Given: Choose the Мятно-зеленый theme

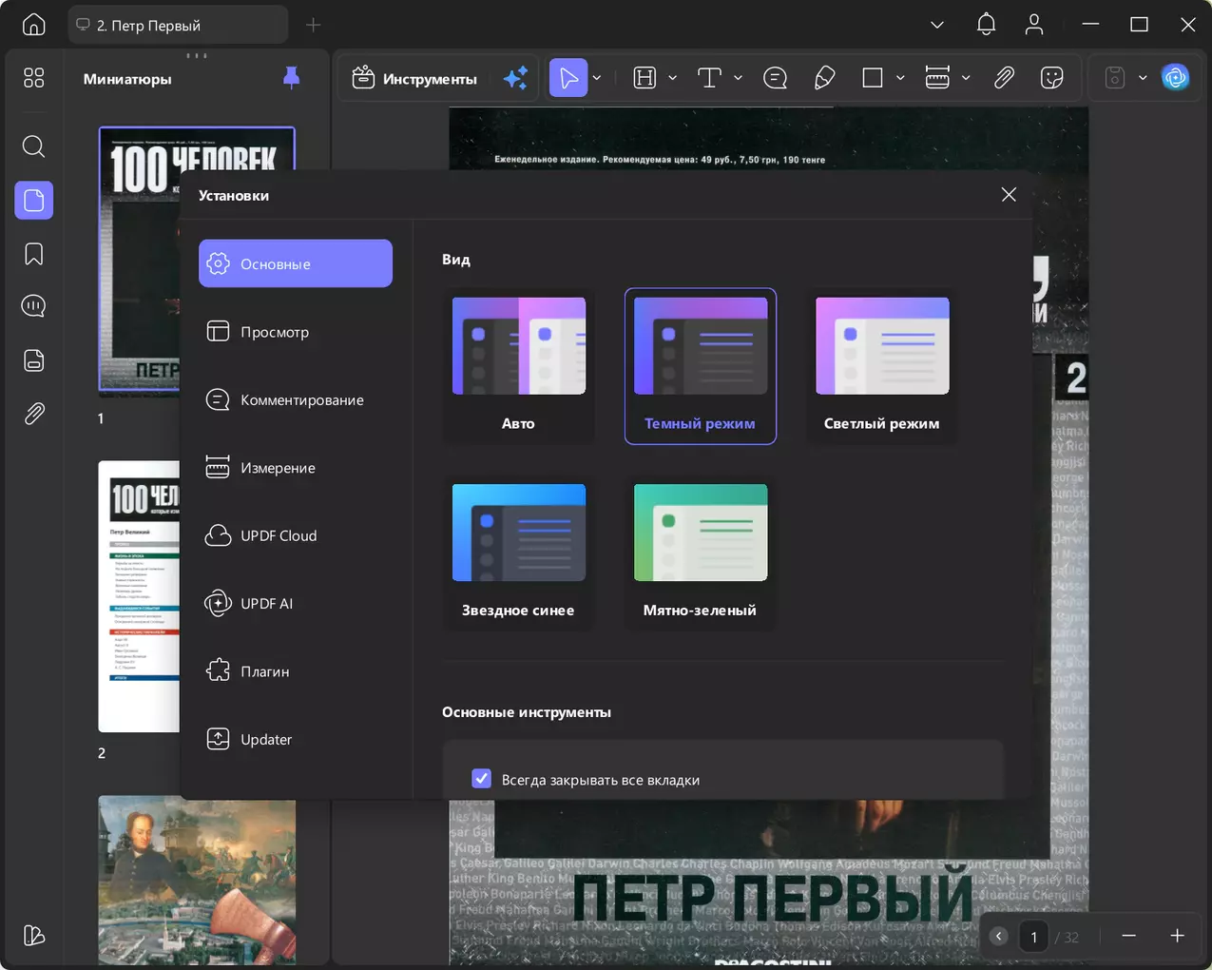Looking at the screenshot, I should pyautogui.click(x=701, y=553).
